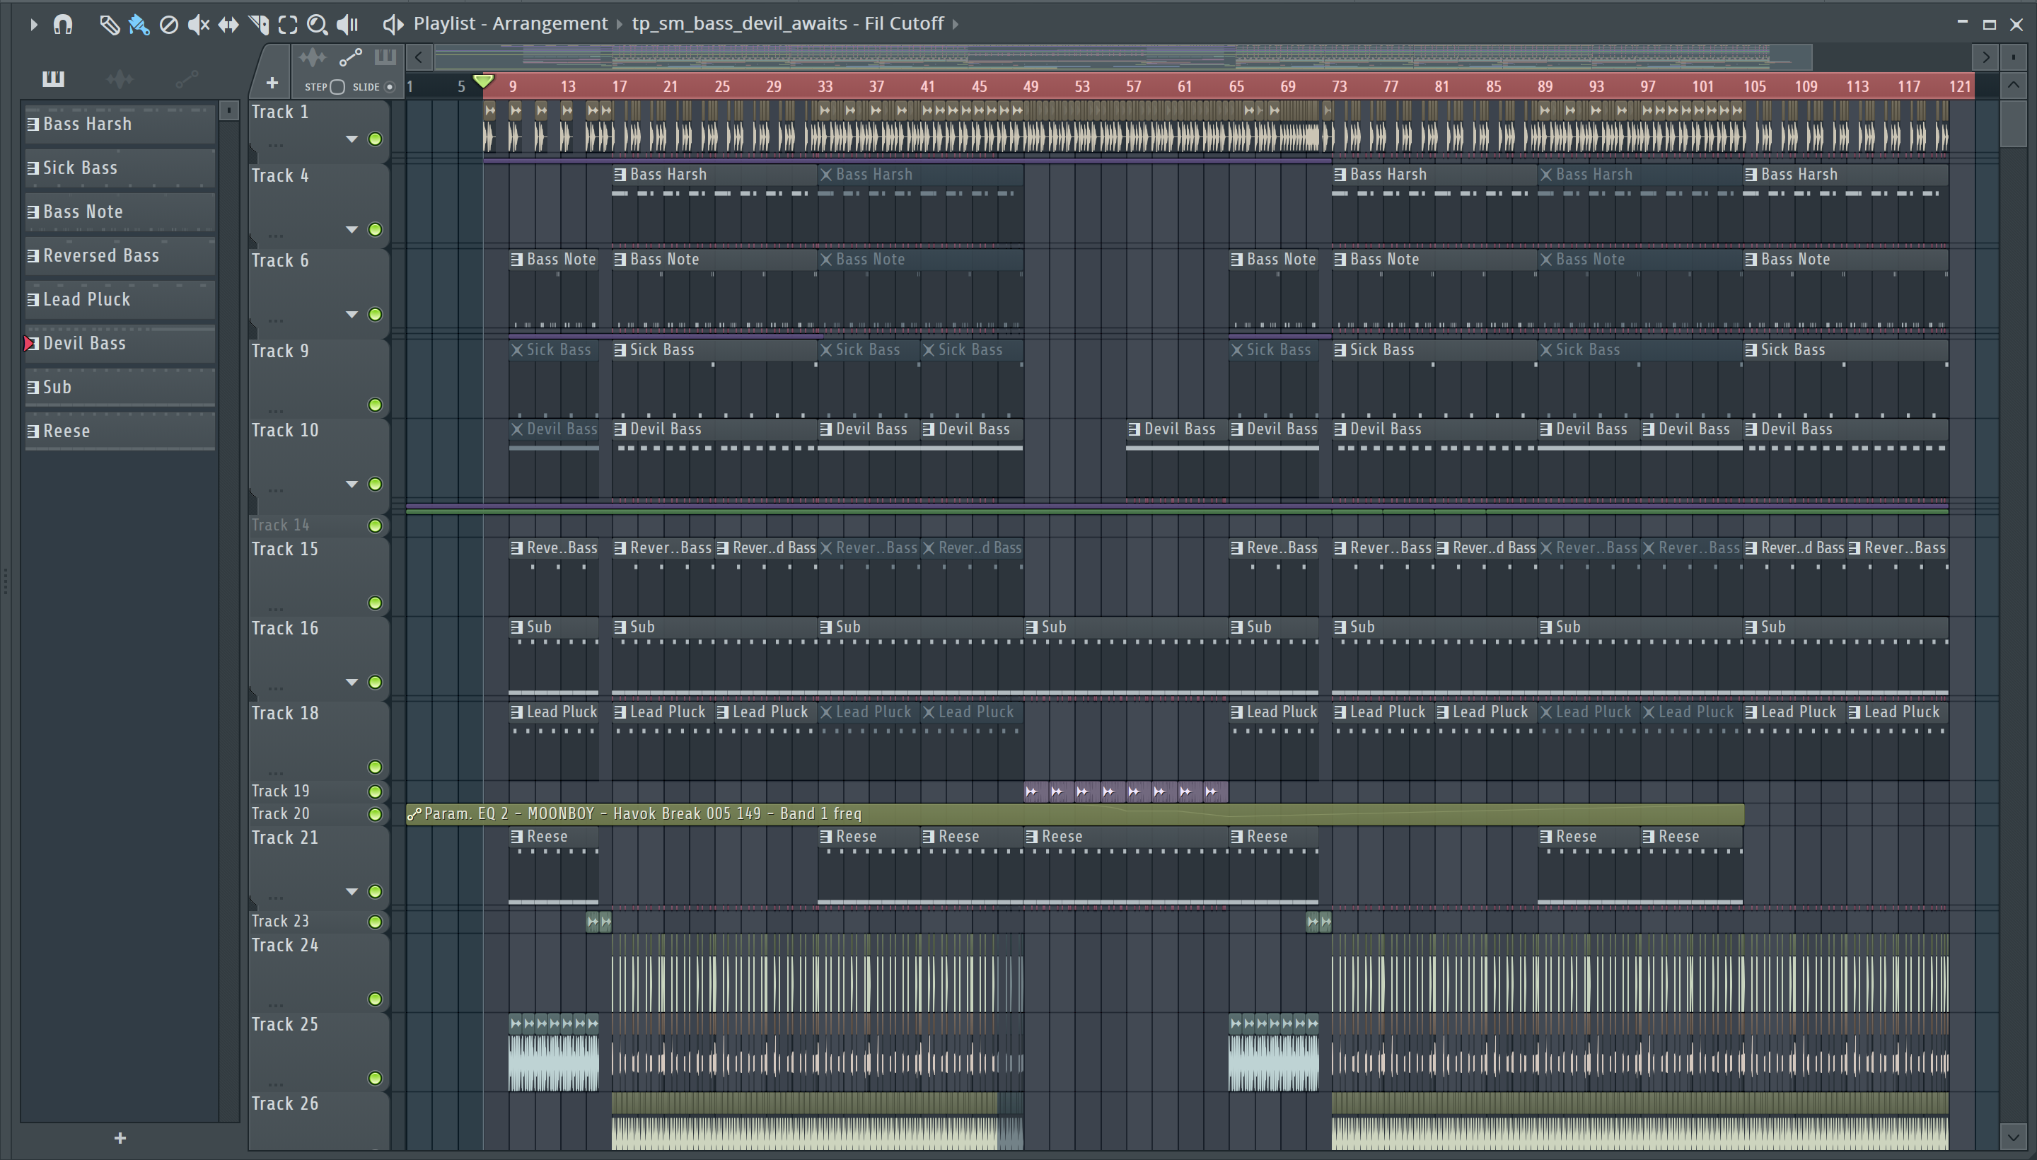Mute Track 25 with green light
Viewport: 2037px width, 1160px height.
[375, 1079]
